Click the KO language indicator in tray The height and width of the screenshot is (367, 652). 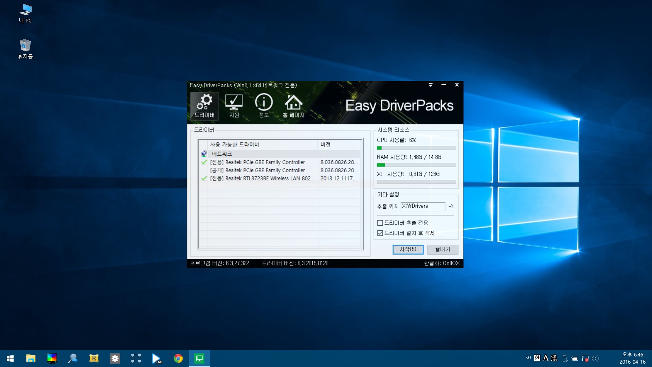(x=528, y=358)
